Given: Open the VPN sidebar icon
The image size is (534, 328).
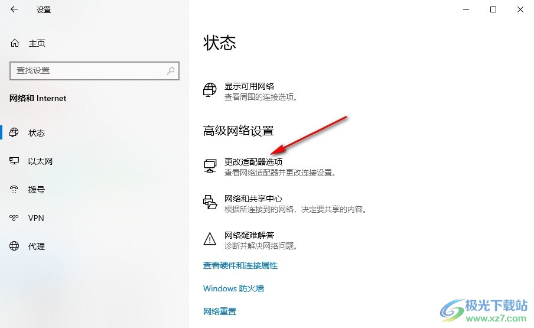Looking at the screenshot, I should (x=14, y=217).
